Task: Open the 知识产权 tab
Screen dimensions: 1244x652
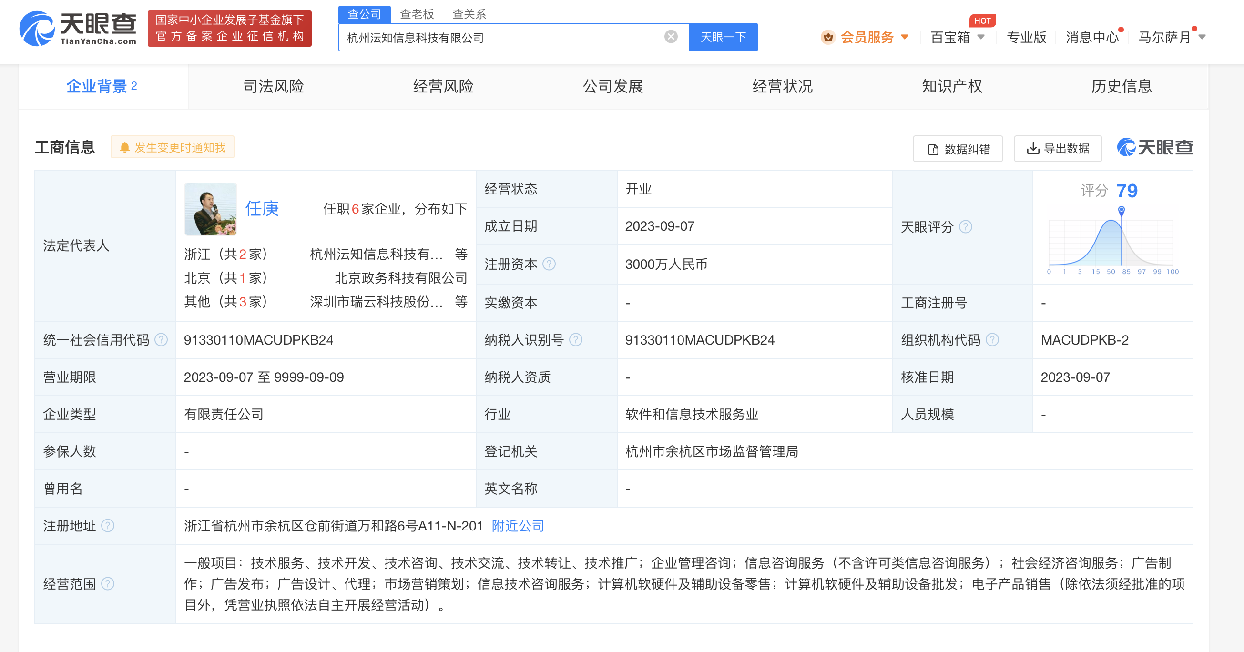Action: pos(952,86)
